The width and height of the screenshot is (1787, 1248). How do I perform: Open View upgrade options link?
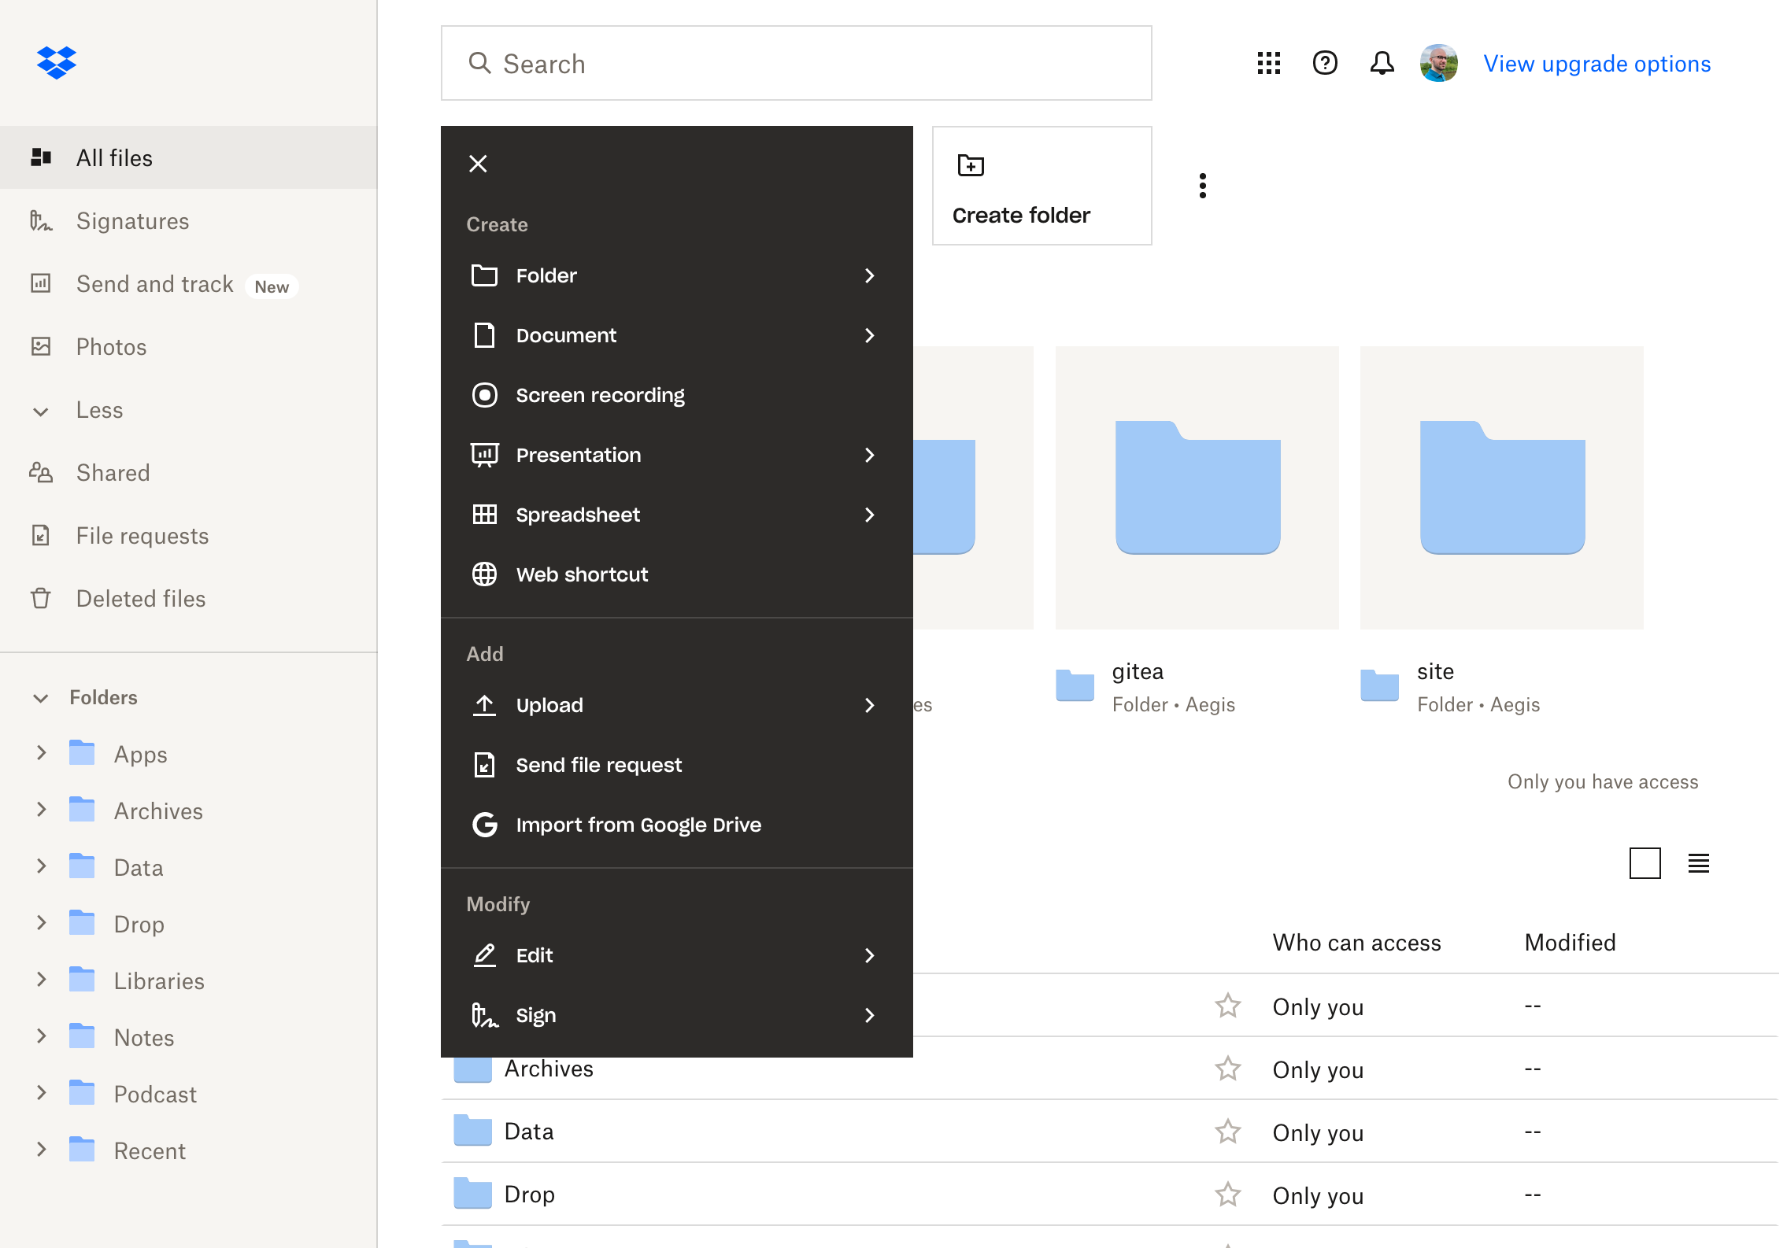click(x=1596, y=64)
